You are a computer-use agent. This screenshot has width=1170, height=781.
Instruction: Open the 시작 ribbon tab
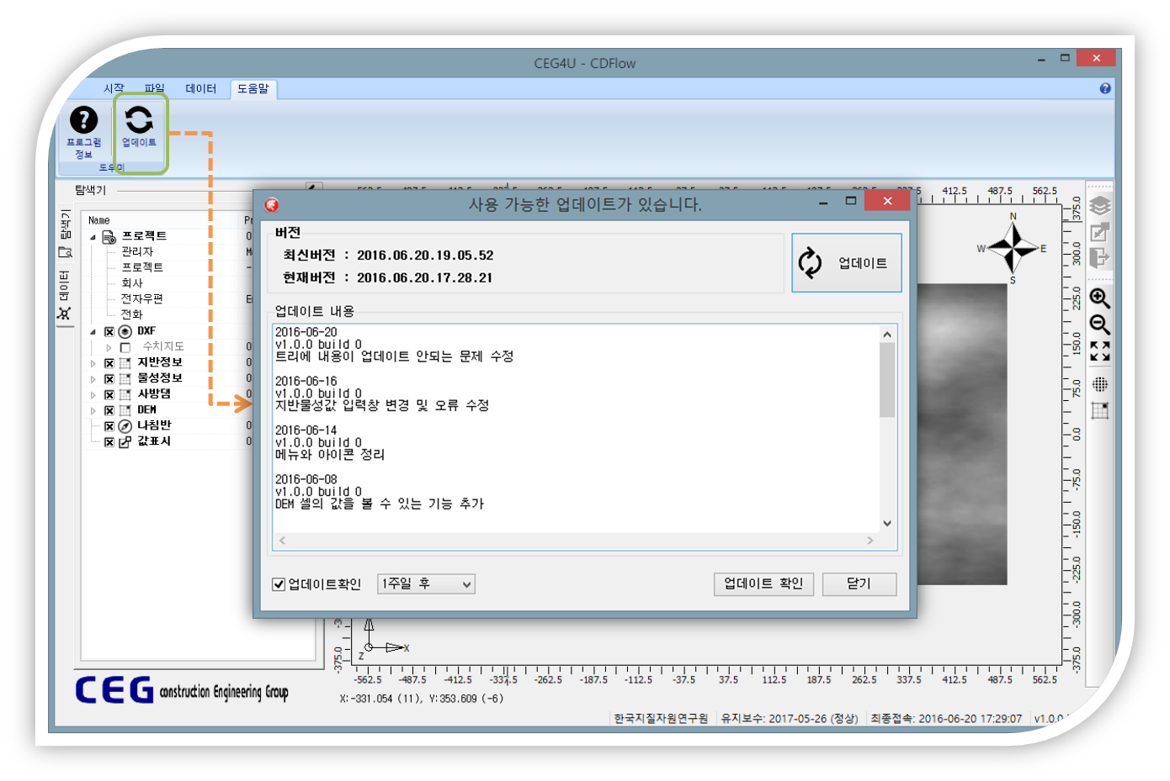coord(114,88)
